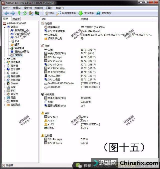Click the BIOS 更新 toolbar button

pyautogui.click(x=86, y=13)
